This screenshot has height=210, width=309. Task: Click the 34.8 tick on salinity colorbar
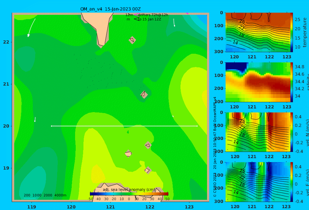(299, 67)
